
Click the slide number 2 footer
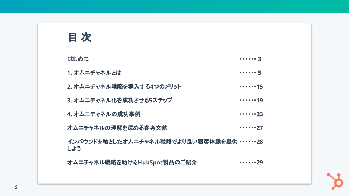click(x=16, y=187)
